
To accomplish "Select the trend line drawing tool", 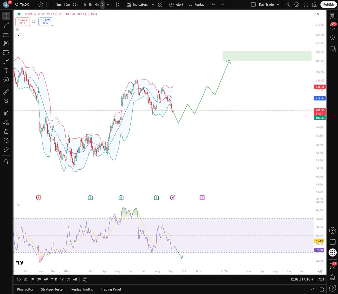I will point(6,25).
